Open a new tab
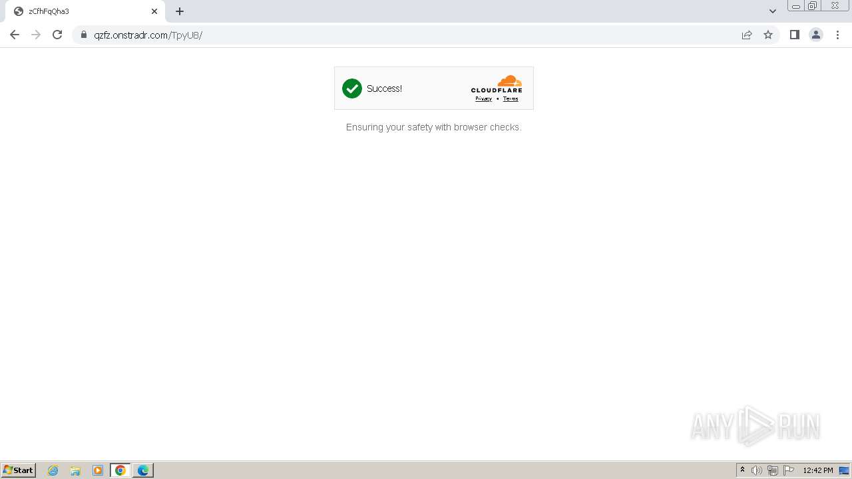The width and height of the screenshot is (852, 479). pyautogui.click(x=180, y=11)
